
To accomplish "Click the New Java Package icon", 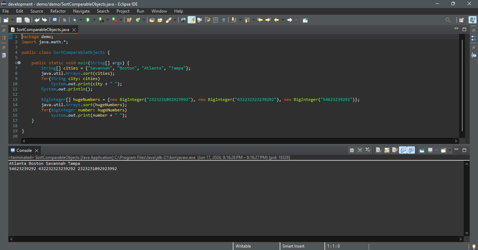I will pos(129,20).
